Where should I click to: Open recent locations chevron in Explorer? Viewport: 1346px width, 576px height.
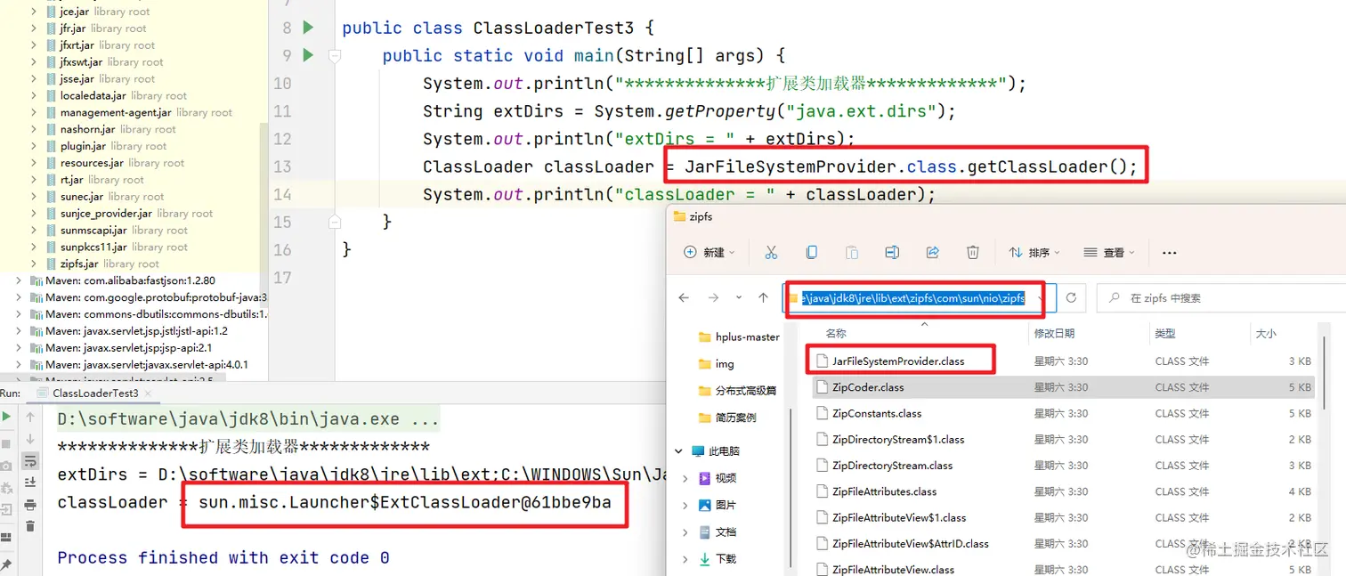point(739,297)
